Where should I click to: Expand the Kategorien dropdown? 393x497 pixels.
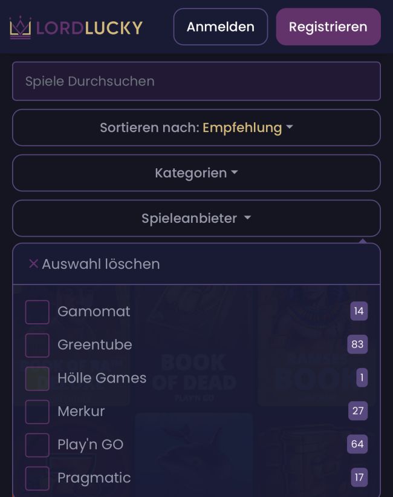pyautogui.click(x=197, y=173)
